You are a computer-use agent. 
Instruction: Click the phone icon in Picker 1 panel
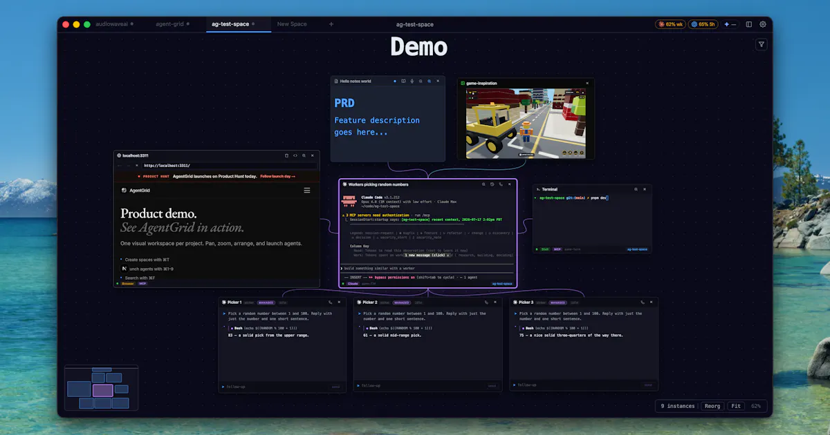point(330,302)
